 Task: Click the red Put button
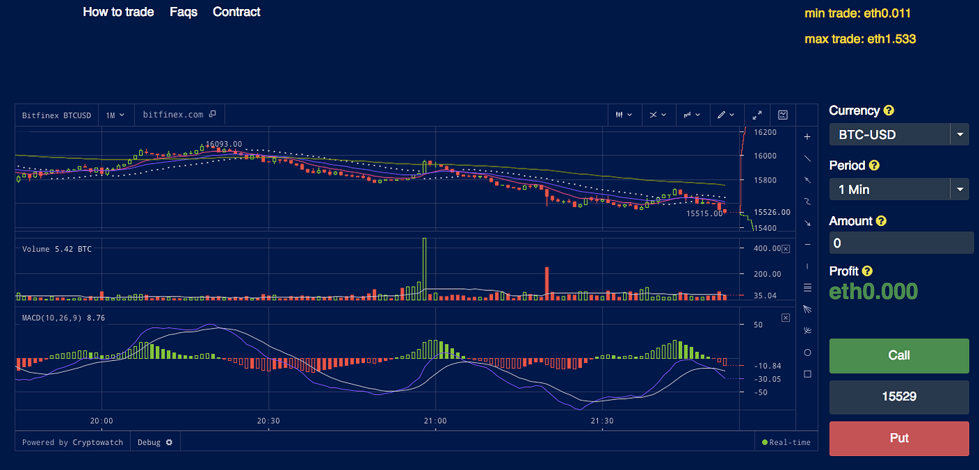pyautogui.click(x=899, y=439)
